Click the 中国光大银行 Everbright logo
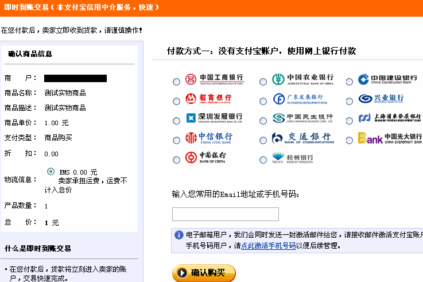 tap(390, 138)
